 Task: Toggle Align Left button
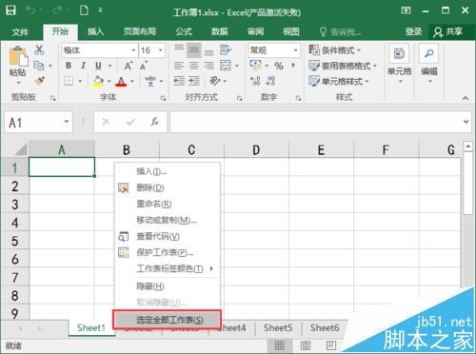pyautogui.click(x=179, y=66)
